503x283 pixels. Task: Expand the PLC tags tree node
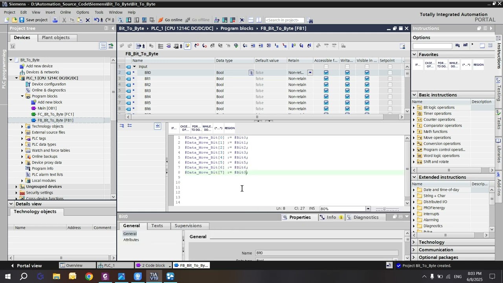pyautogui.click(x=22, y=138)
